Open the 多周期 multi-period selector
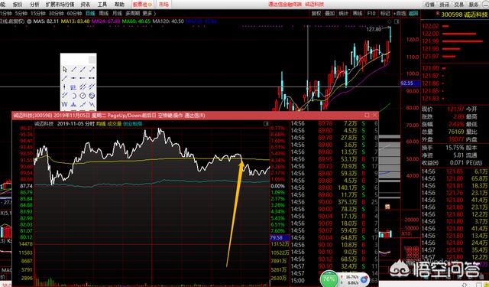Viewport: 489px width, 287px height. [132, 14]
